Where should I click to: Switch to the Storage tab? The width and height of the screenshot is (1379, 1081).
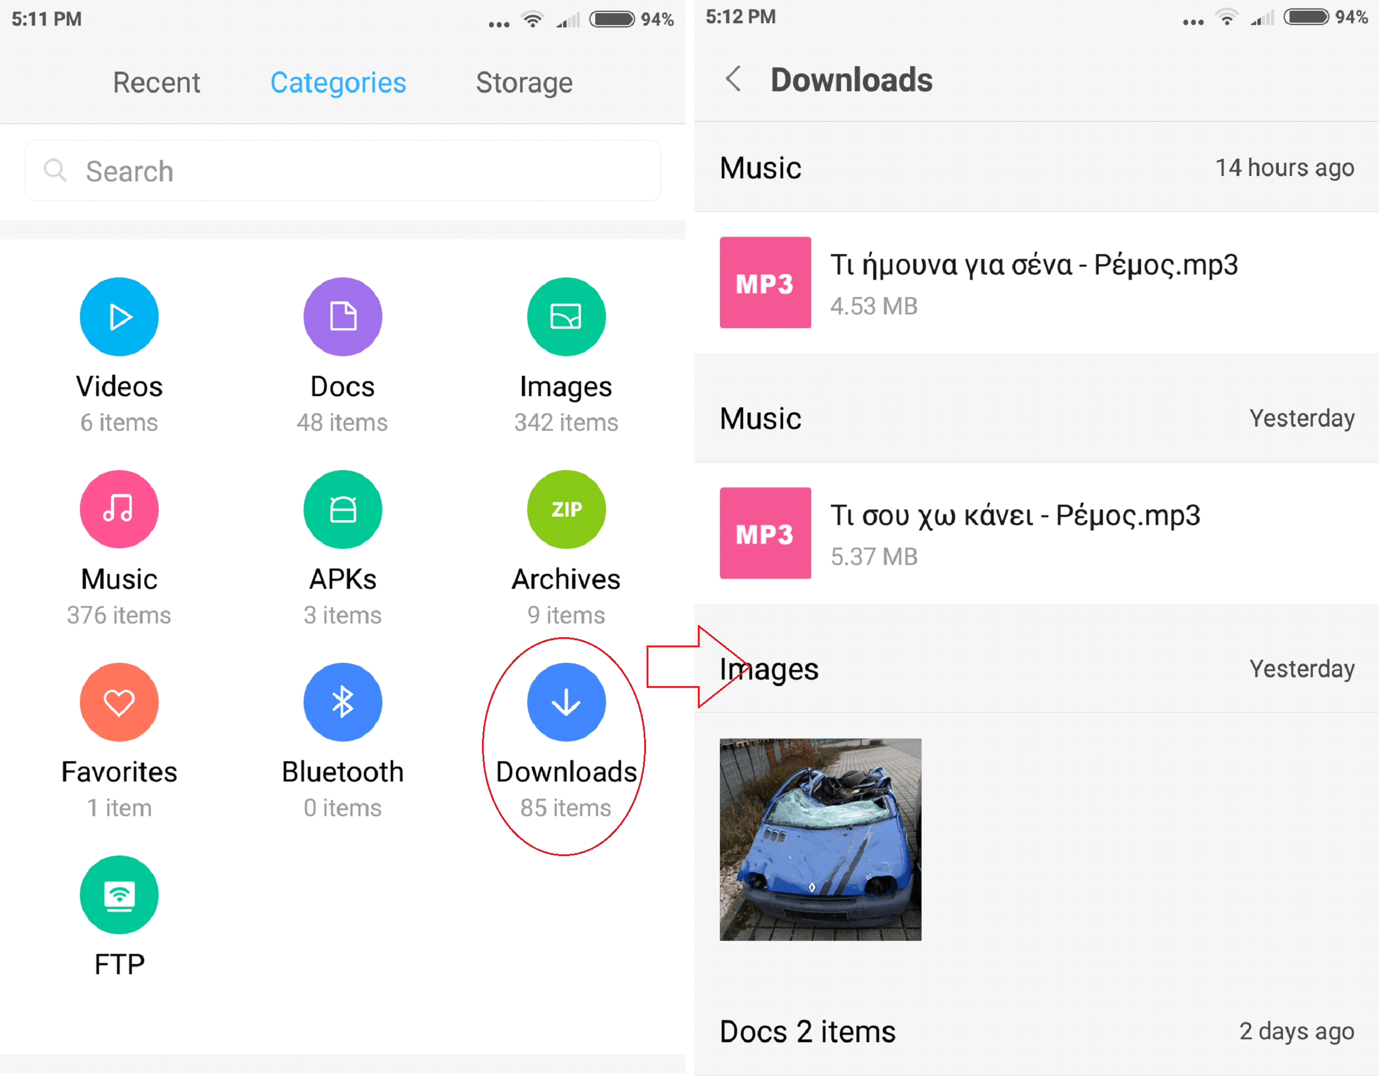click(x=524, y=83)
